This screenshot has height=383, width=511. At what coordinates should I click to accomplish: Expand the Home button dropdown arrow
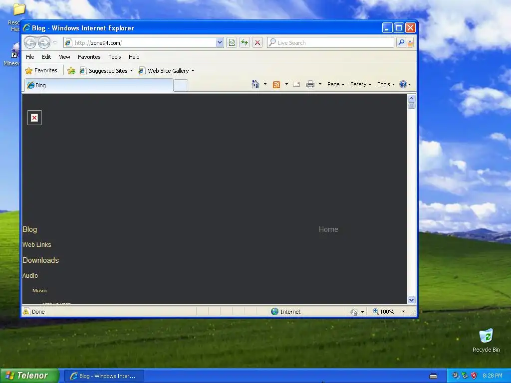pyautogui.click(x=265, y=84)
